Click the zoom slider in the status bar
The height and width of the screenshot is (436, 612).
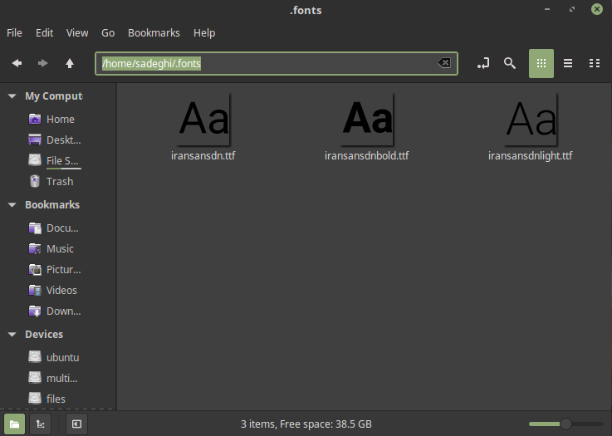click(565, 424)
